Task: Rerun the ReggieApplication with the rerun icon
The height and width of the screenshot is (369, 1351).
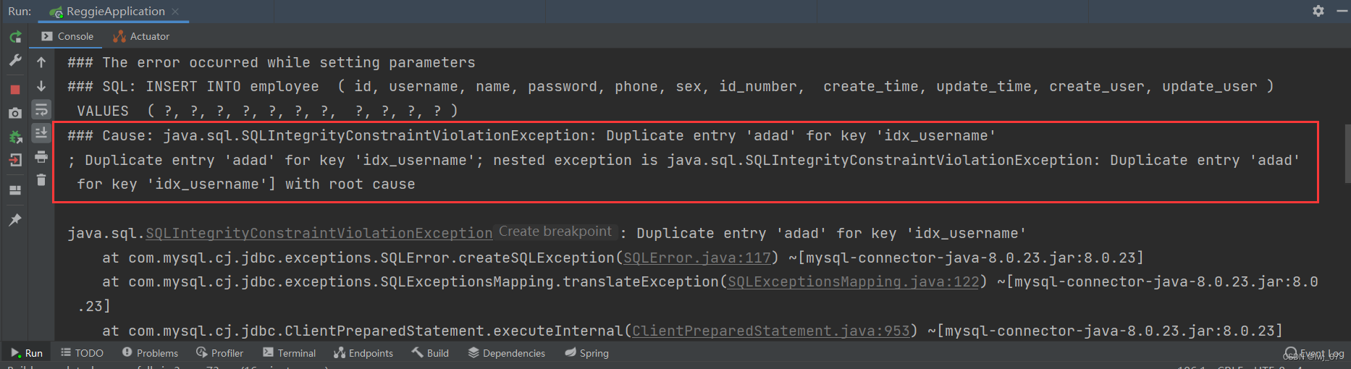Action: click(15, 37)
